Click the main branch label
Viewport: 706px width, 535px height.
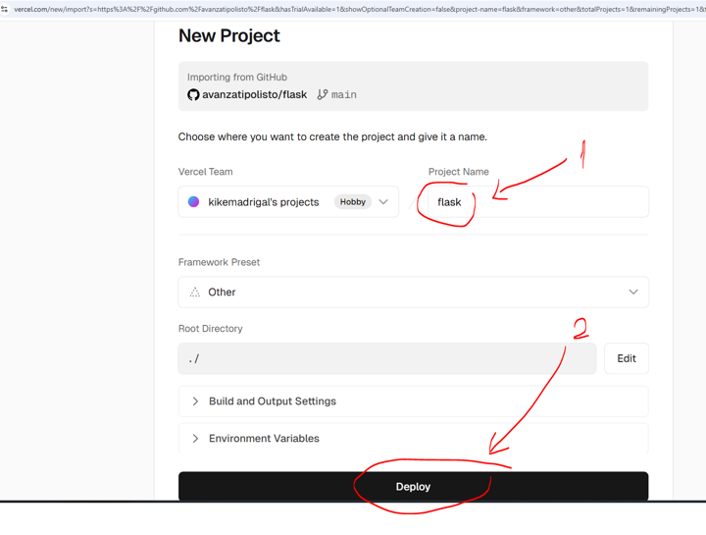point(343,95)
